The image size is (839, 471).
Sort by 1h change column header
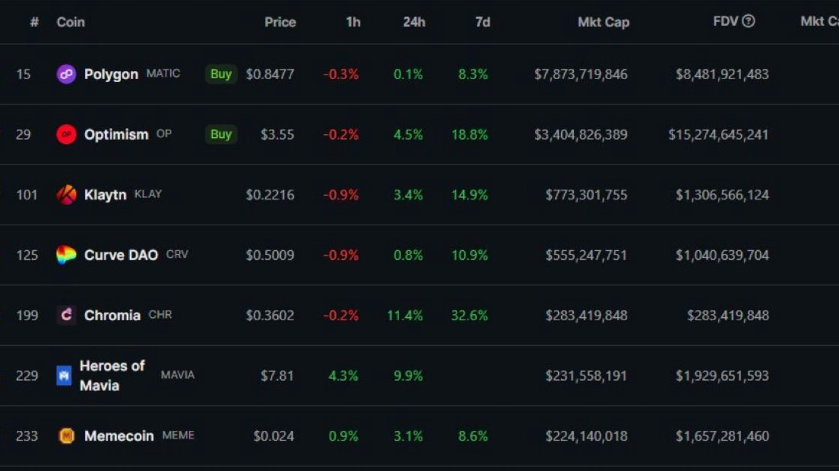tap(353, 22)
